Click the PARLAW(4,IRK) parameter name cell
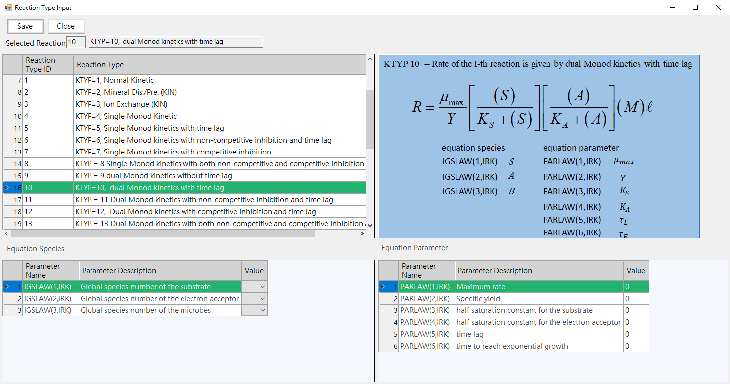Screen dimensions: 730x384 click(x=427, y=322)
